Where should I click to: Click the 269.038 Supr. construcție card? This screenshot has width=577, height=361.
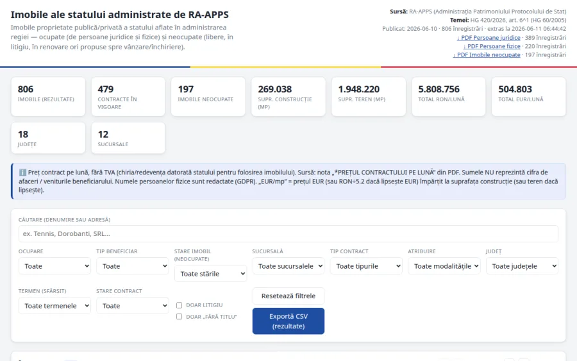[x=288, y=96]
